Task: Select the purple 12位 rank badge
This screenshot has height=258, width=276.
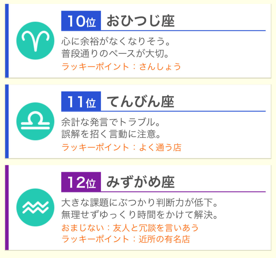Action: pyautogui.click(x=81, y=182)
